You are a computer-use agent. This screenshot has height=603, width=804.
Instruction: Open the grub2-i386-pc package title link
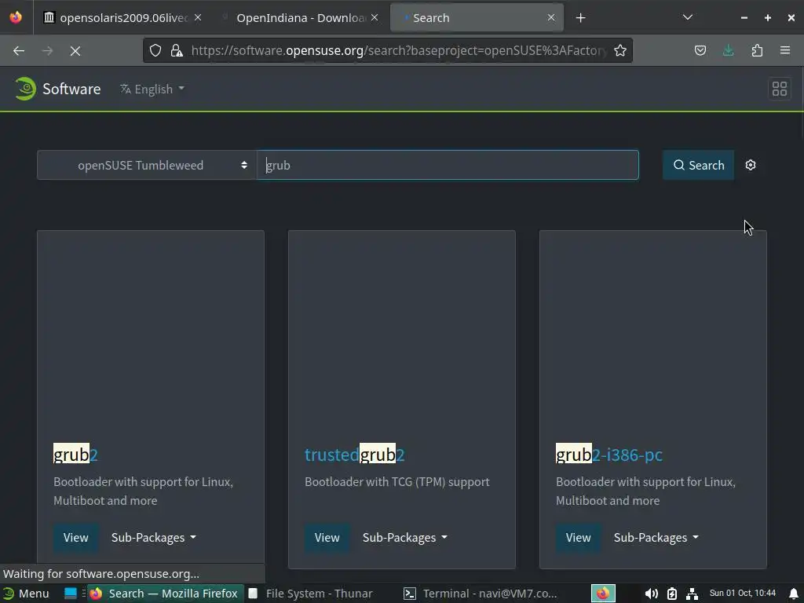(609, 455)
